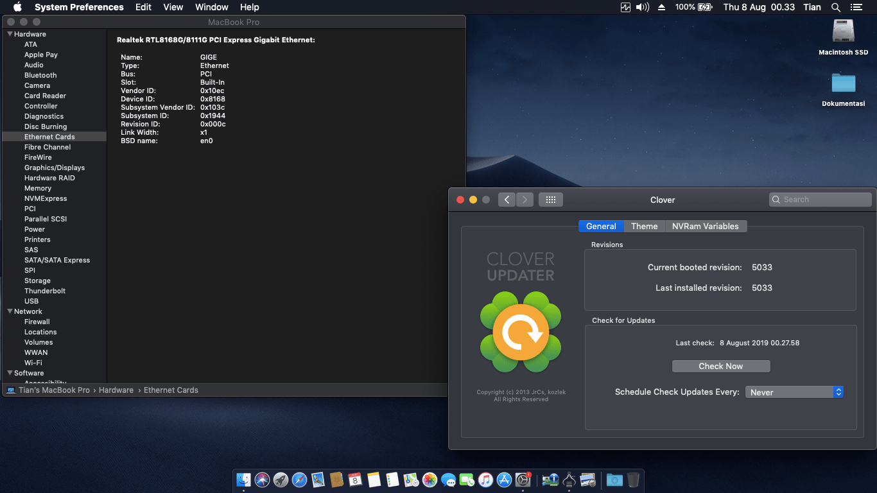
Task: Select Wi-Fi under Network
Action: click(x=55, y=363)
